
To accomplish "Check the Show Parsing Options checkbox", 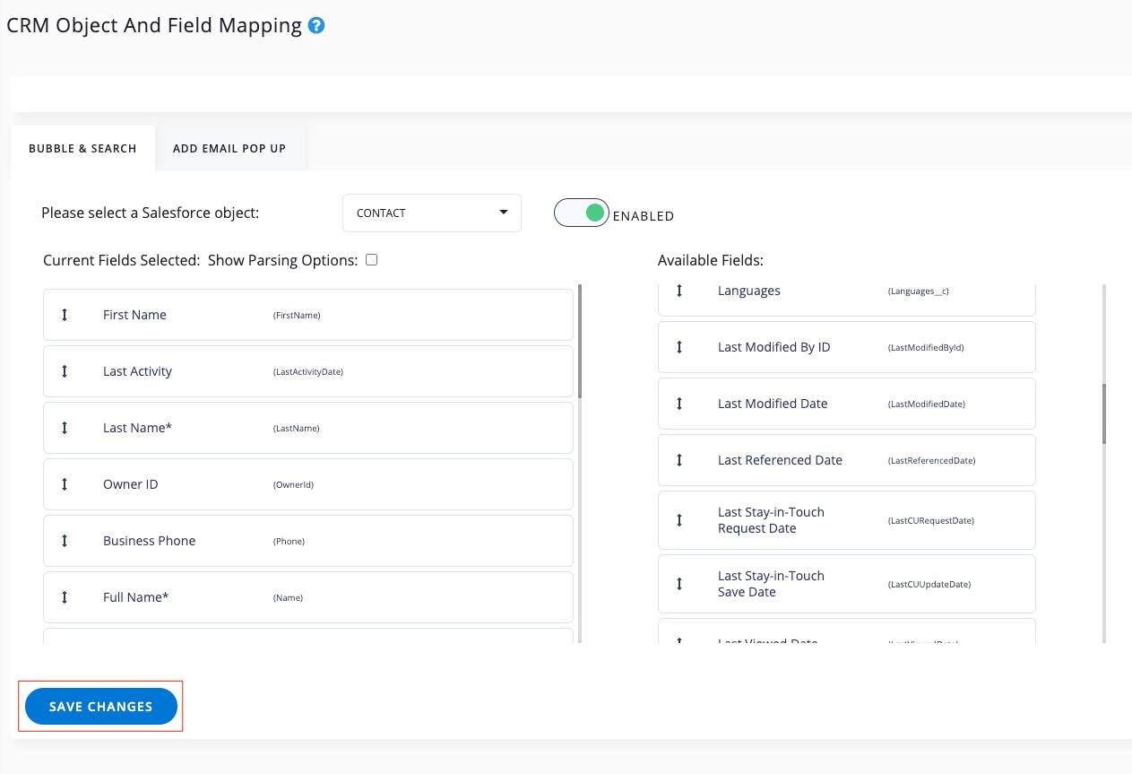I will (x=372, y=260).
